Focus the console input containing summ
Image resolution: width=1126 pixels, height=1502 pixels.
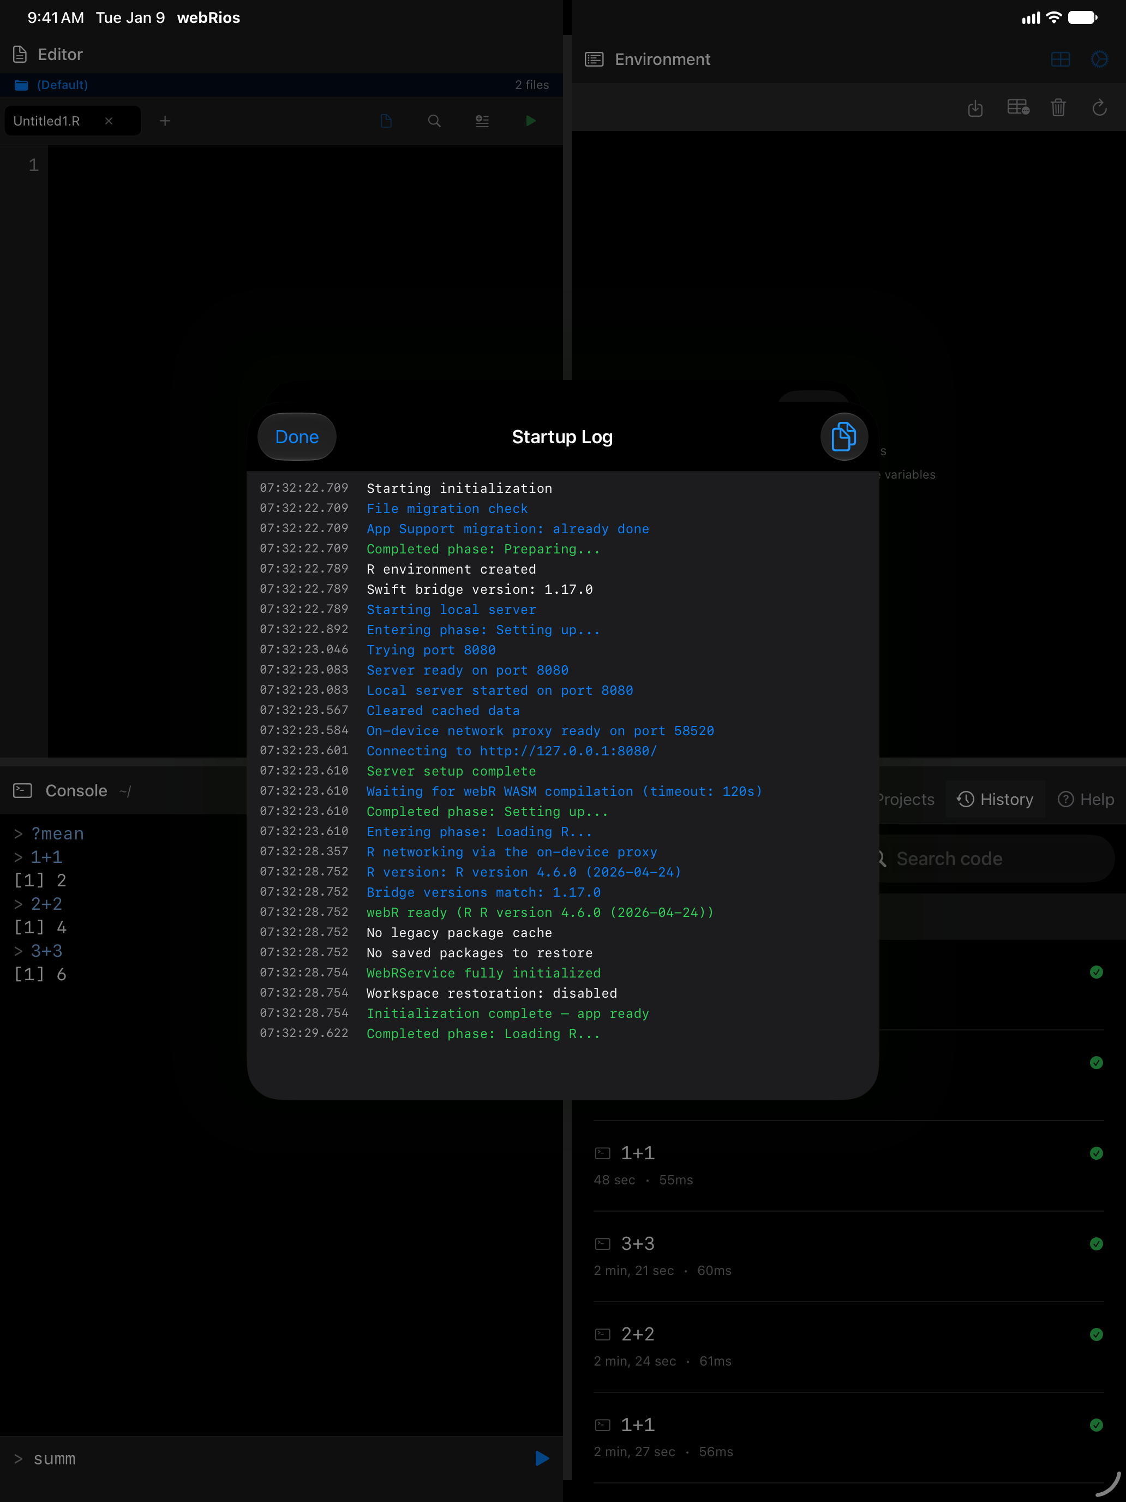pos(272,1458)
